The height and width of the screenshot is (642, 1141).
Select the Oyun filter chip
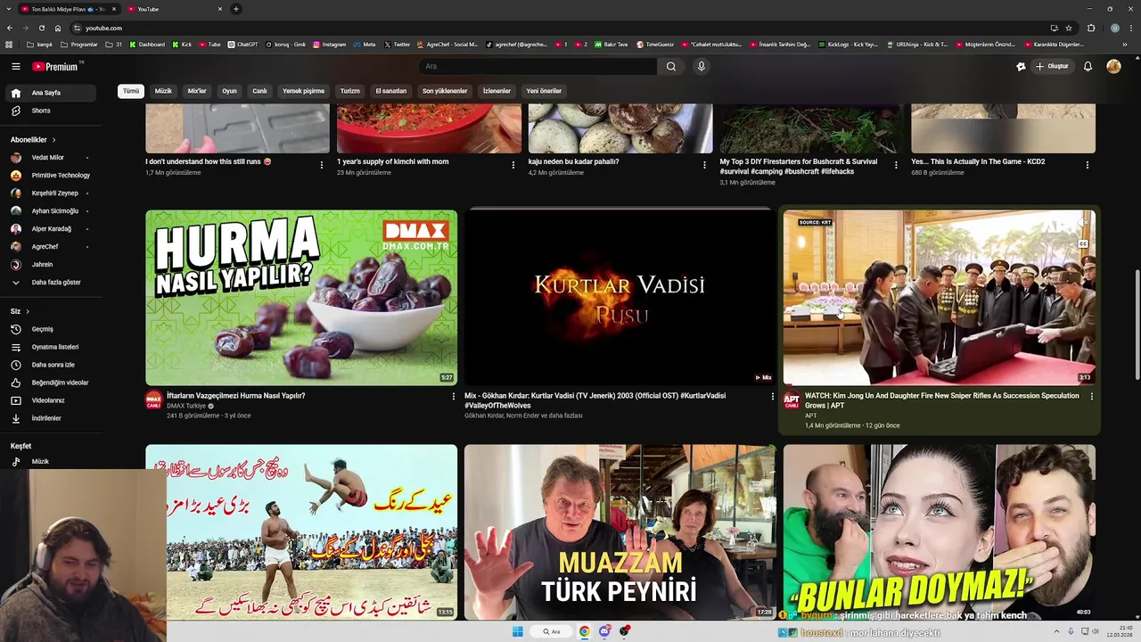(229, 91)
